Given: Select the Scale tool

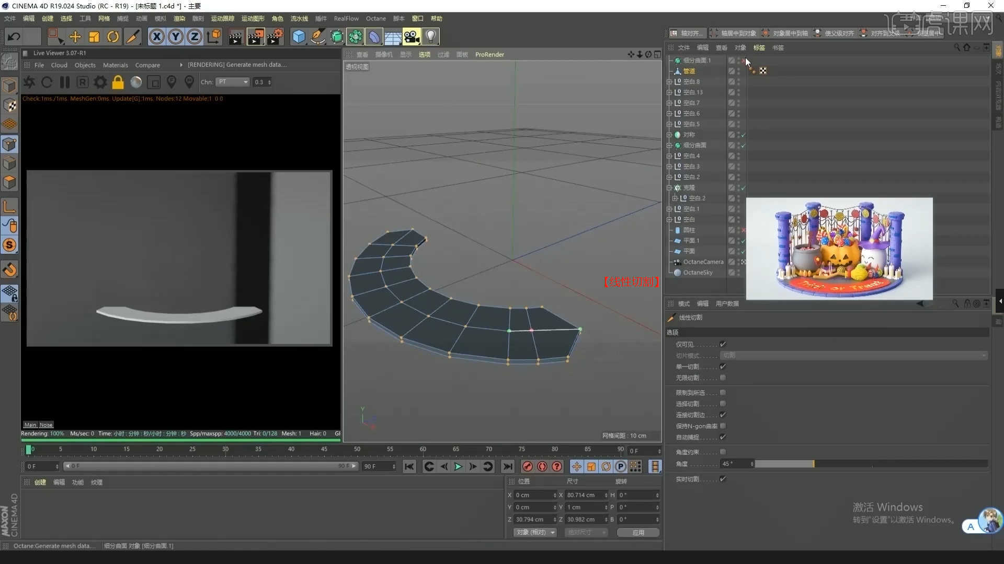Looking at the screenshot, I should coord(94,37).
